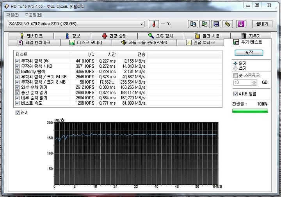
Task: Toggle the Butterfly 탐색 checkbox
Action: [17, 72]
